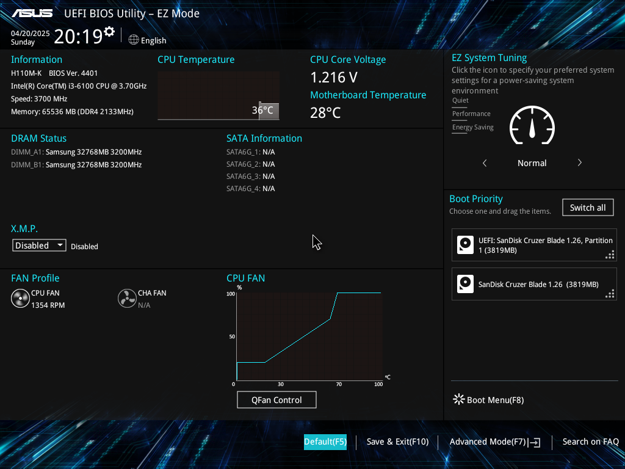Click the Advanced Mode exit arrow icon
This screenshot has width=625, height=469.
coord(535,442)
